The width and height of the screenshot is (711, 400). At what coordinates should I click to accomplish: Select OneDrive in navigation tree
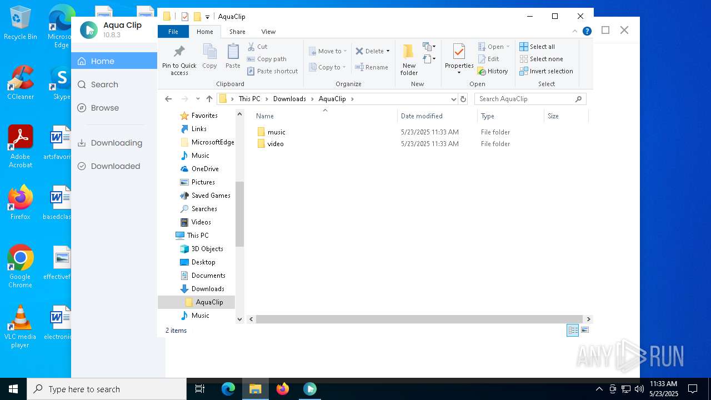[205, 169]
